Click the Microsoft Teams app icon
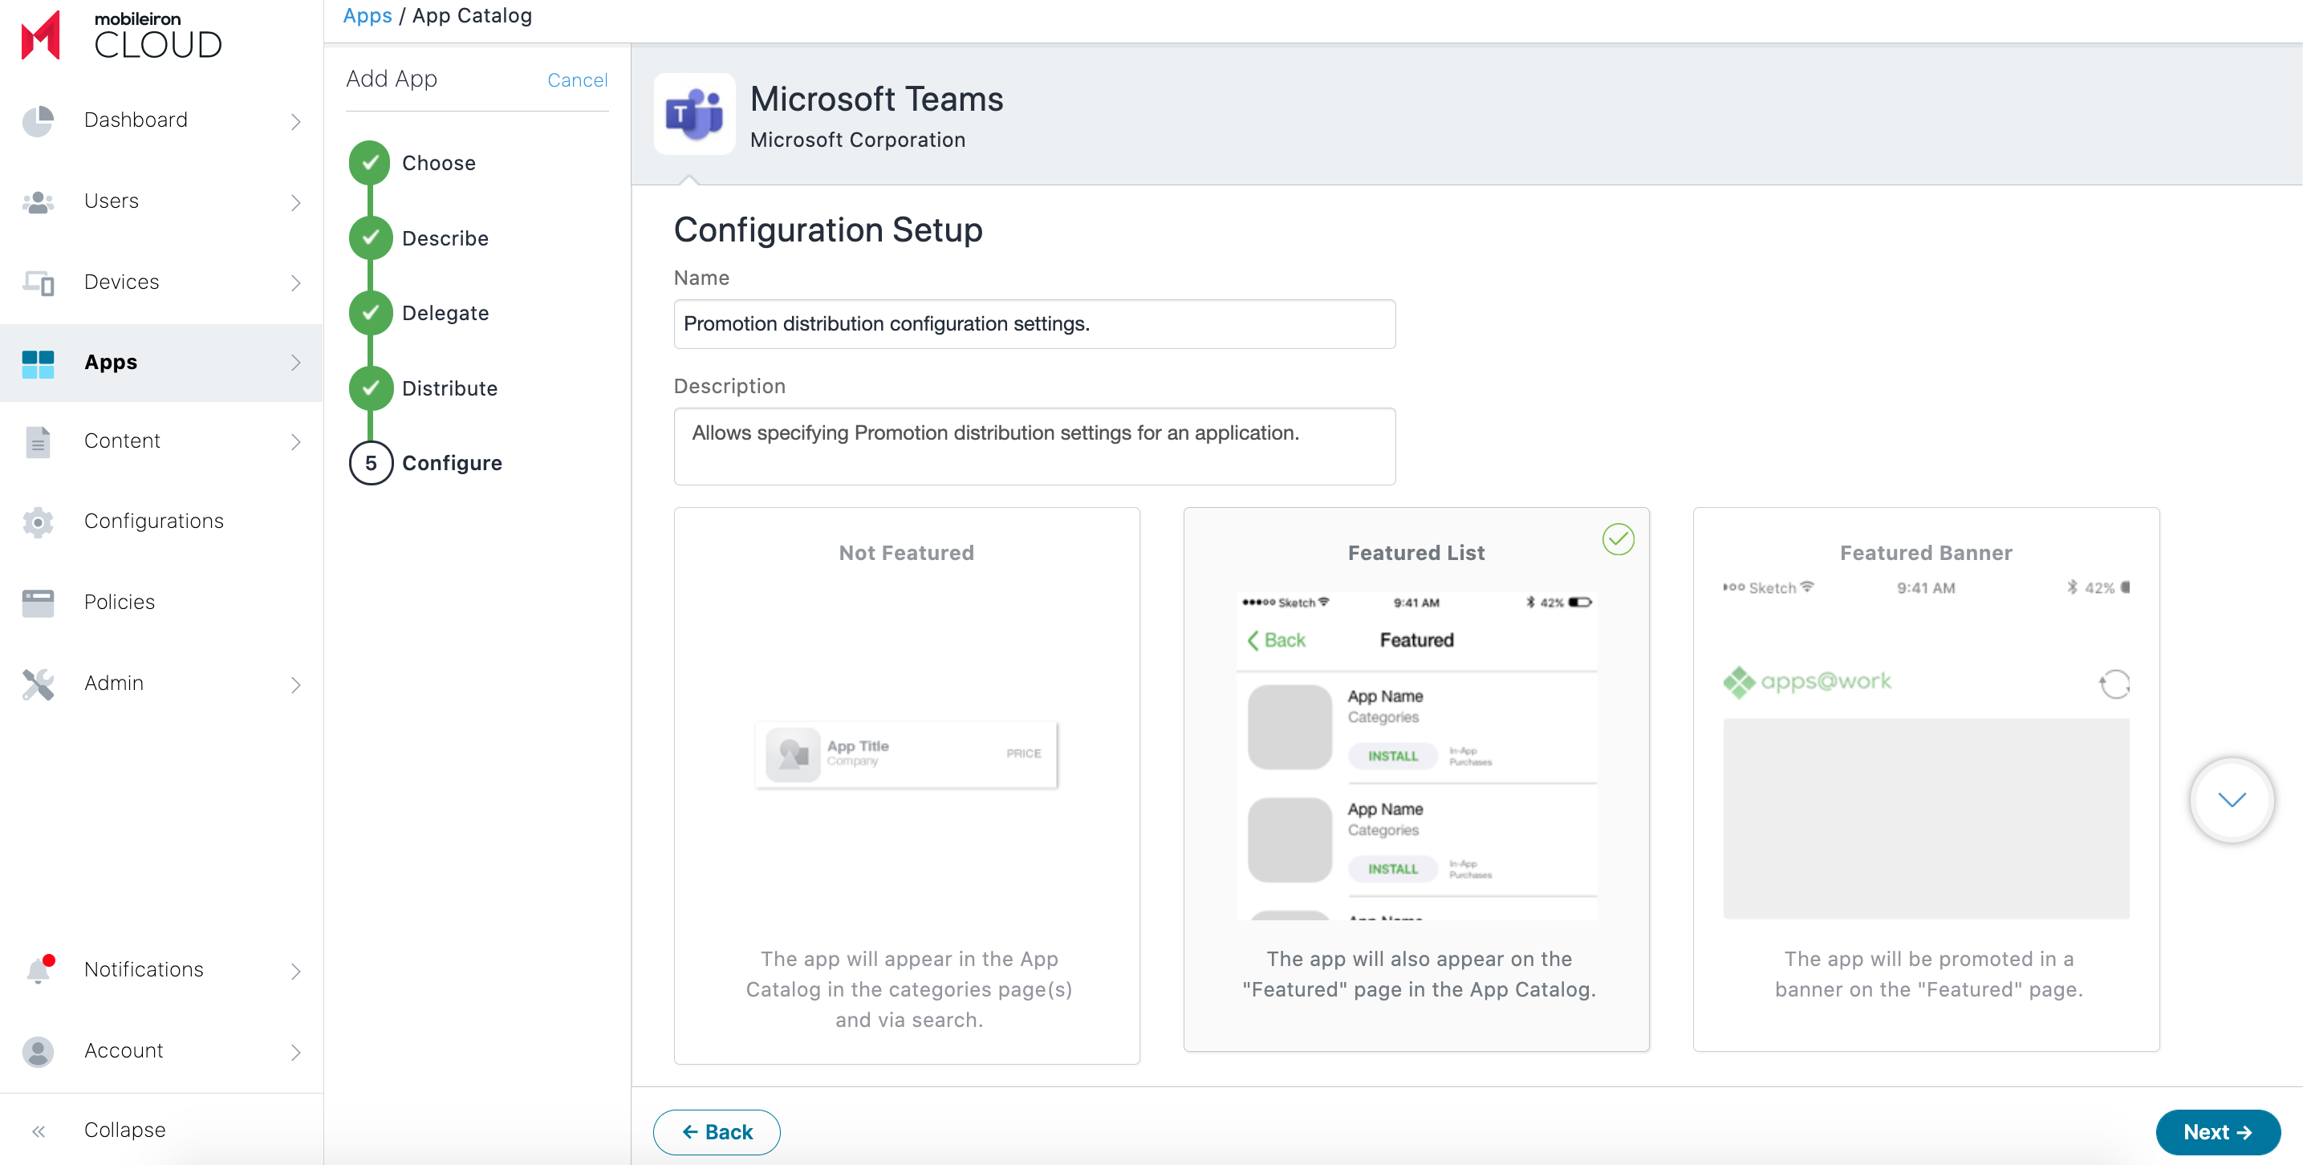Viewport: 2303px width, 1165px height. 694,115
